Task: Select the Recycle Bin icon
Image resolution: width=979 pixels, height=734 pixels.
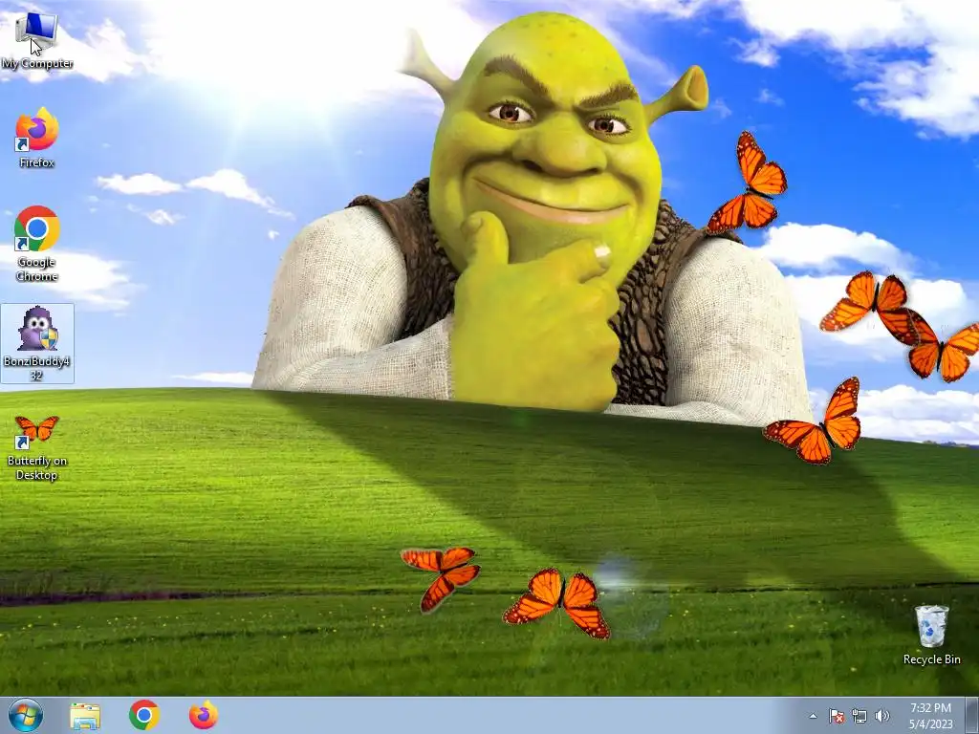Action: (x=931, y=634)
